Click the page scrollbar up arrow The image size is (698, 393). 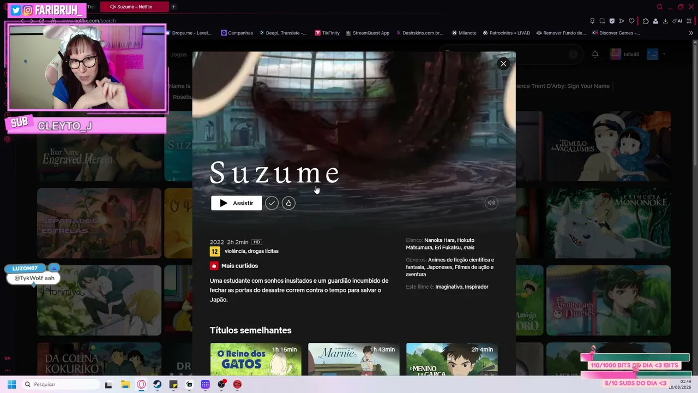[694, 42]
